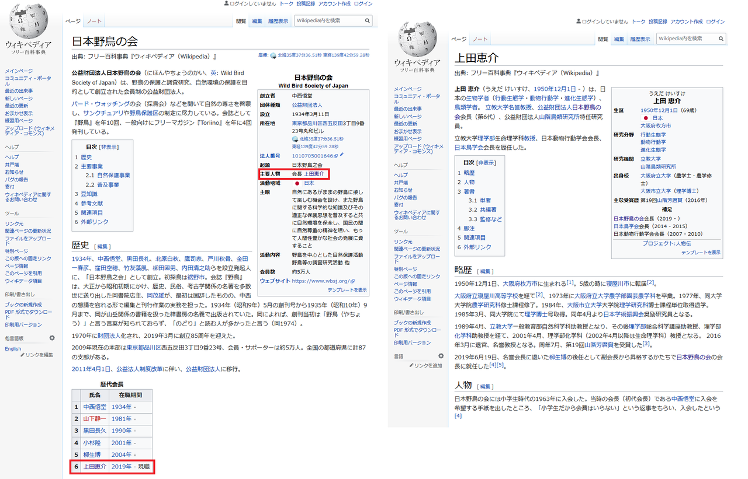Open ノート tab on 上田恵介 page
The image size is (748, 479).
click(480, 39)
